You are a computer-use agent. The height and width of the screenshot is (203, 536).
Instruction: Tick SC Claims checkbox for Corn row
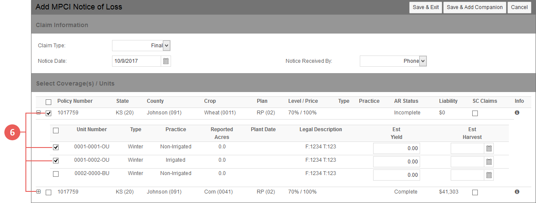475,192
